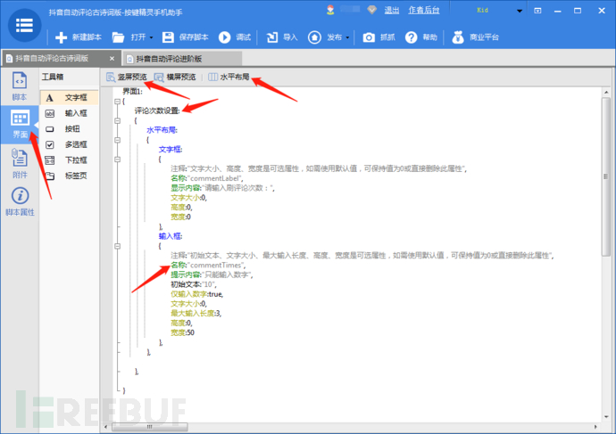
Task: Click the 显示内容 line in 文字框
Action: (x=223, y=188)
